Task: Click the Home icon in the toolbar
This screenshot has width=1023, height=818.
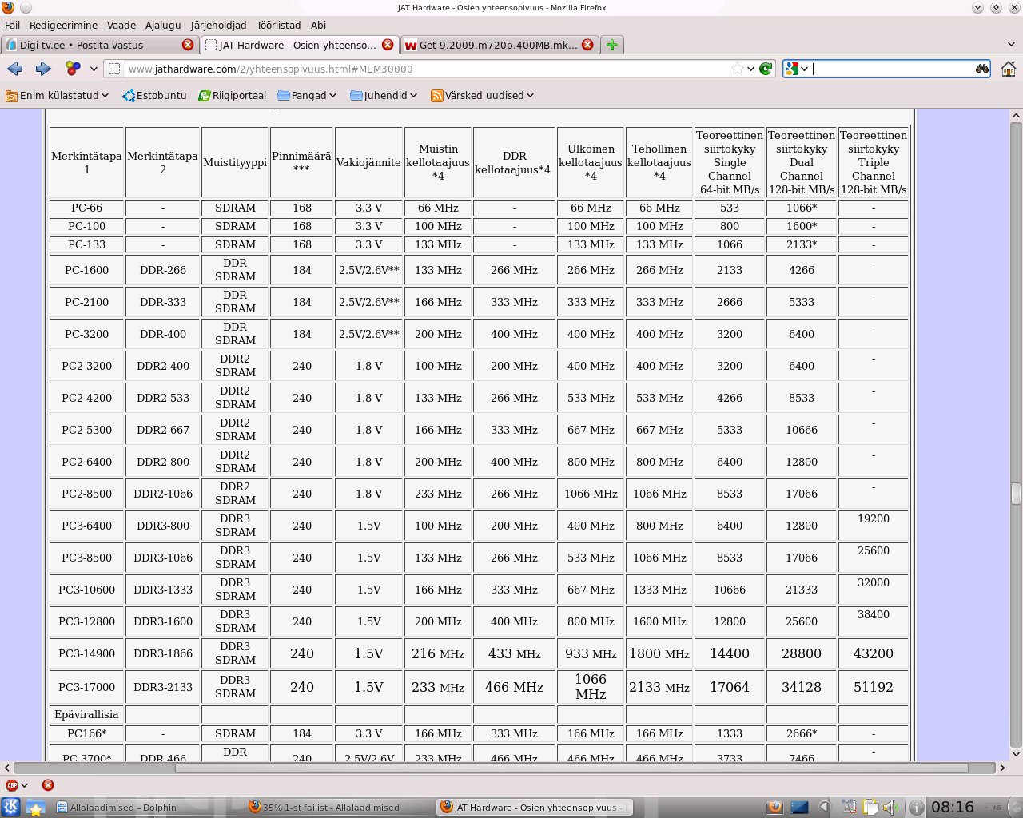Action: pyautogui.click(x=1008, y=69)
